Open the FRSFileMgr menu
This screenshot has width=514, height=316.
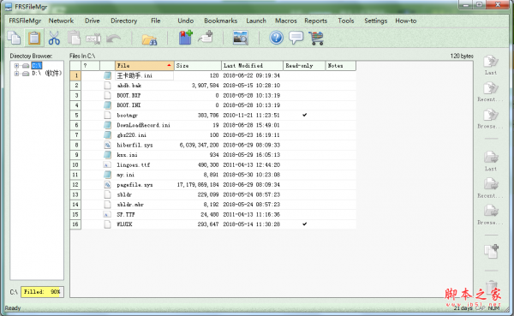[25, 21]
